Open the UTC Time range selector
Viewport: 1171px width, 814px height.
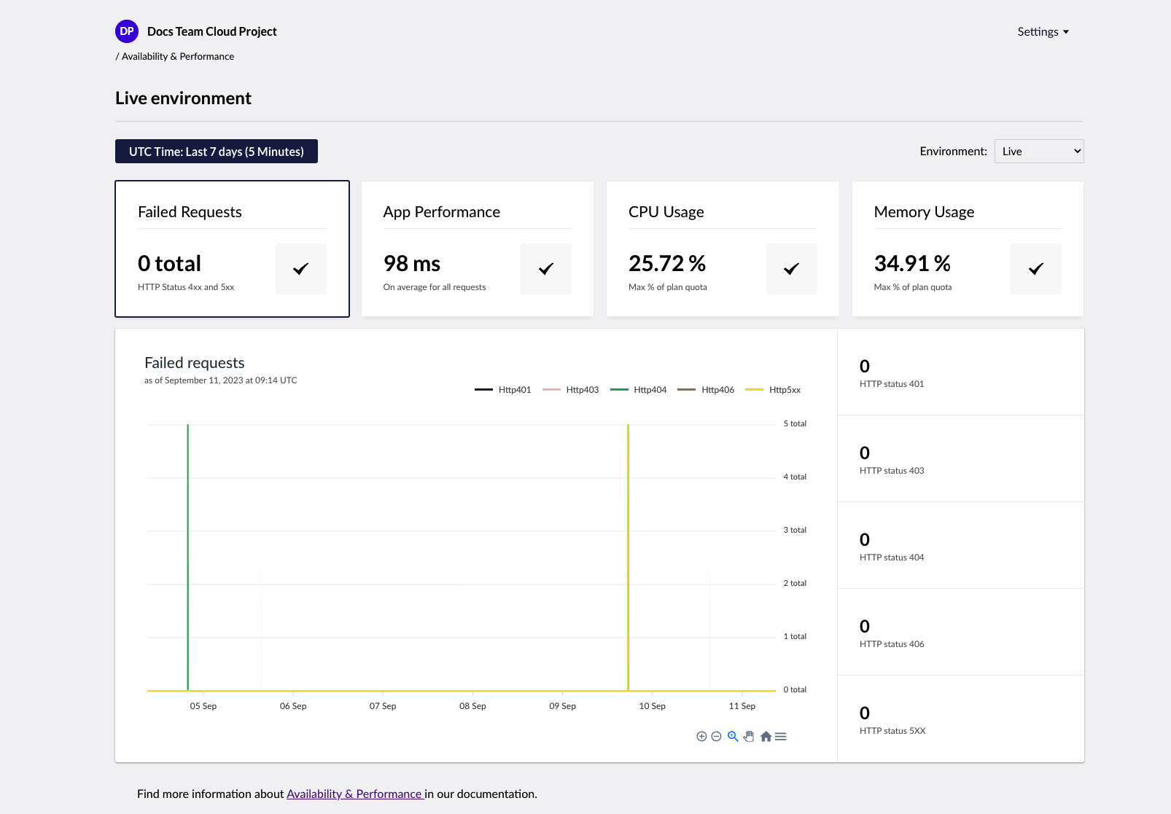click(x=217, y=152)
